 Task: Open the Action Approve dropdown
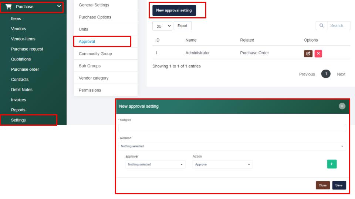pos(222,164)
